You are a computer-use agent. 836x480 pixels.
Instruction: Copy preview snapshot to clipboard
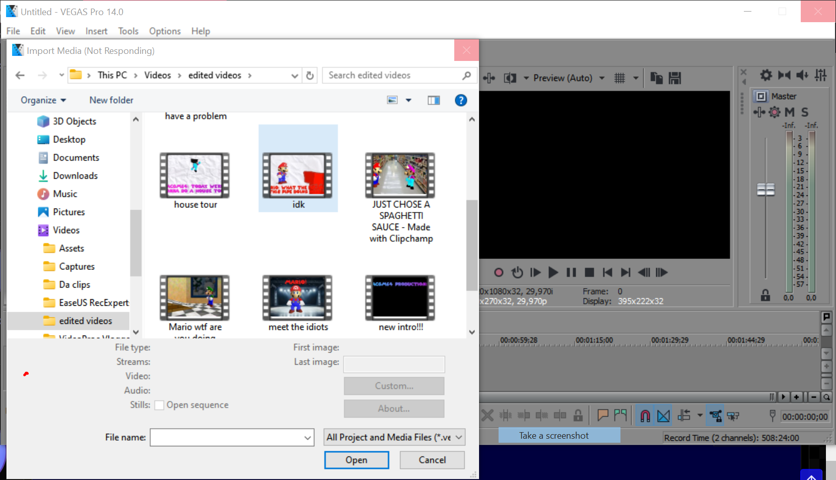tap(656, 78)
